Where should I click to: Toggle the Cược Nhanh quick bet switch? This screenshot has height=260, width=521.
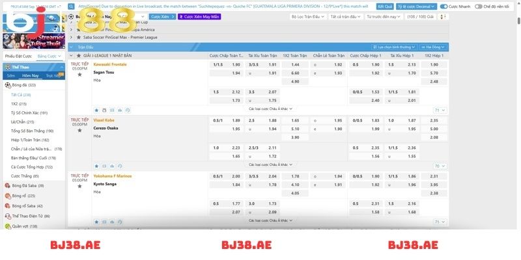coord(444,6)
